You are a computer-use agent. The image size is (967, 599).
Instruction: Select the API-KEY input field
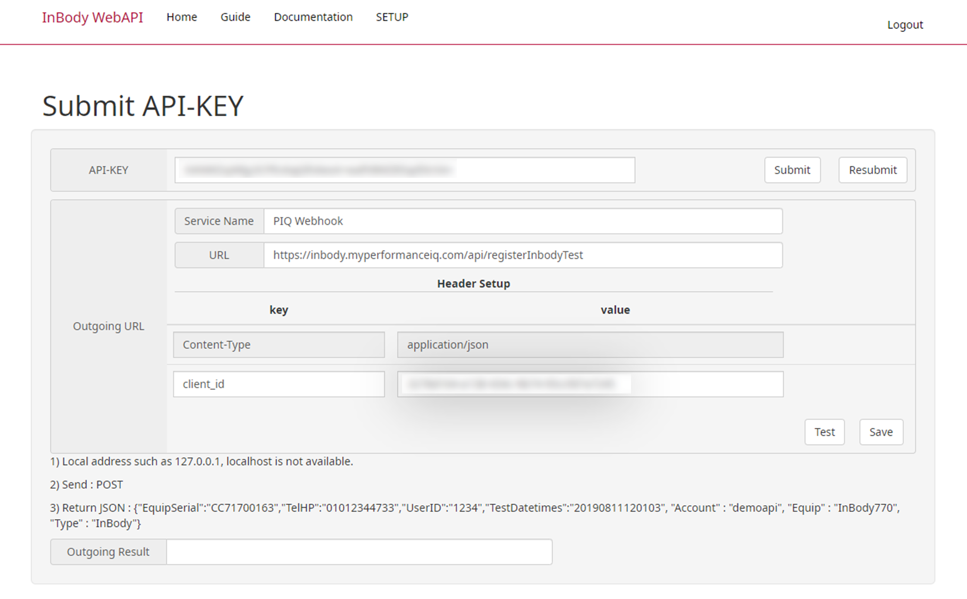click(404, 170)
